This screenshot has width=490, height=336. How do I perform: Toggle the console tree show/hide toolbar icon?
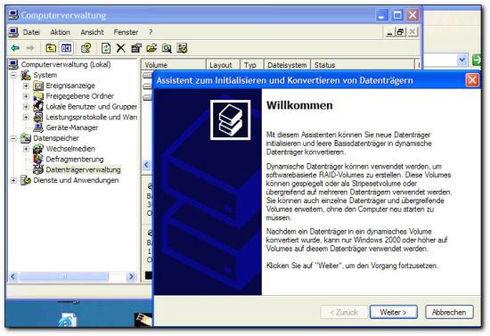pos(66,48)
